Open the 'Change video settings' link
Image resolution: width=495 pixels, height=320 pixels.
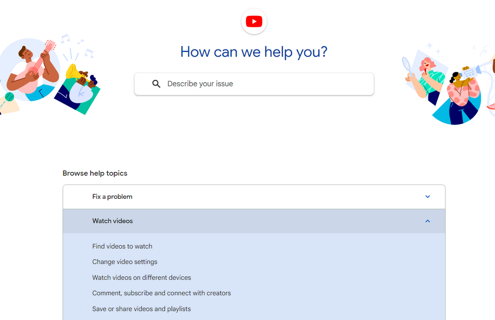click(x=125, y=262)
